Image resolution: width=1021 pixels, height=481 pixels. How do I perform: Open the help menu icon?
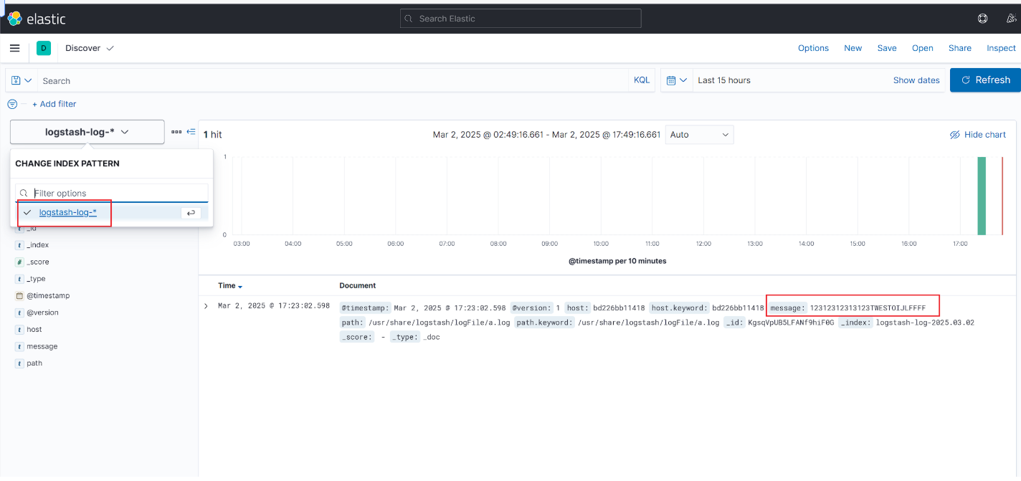[x=982, y=19]
